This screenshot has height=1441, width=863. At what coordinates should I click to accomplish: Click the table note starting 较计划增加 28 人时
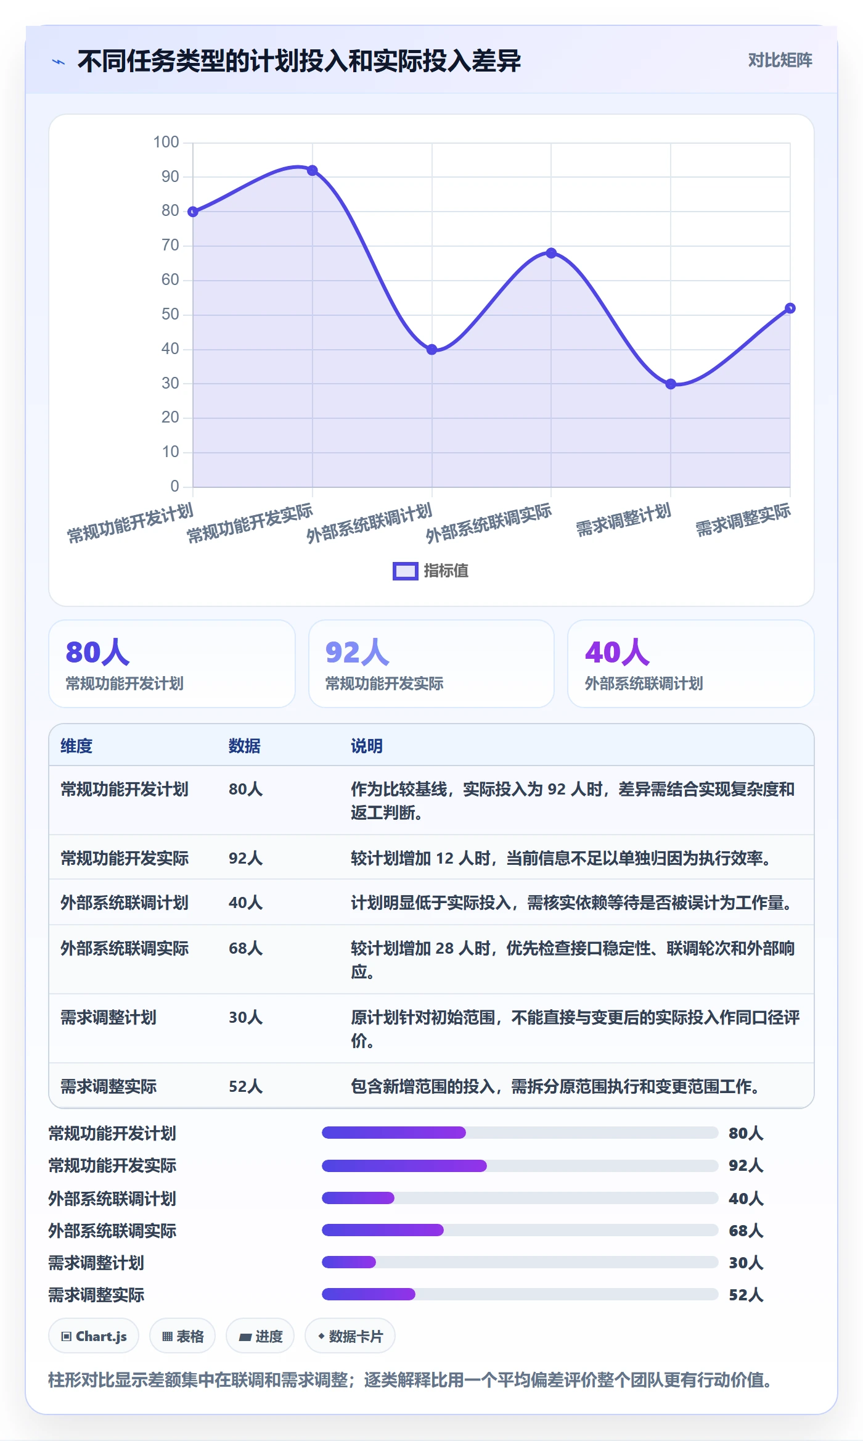tap(573, 960)
